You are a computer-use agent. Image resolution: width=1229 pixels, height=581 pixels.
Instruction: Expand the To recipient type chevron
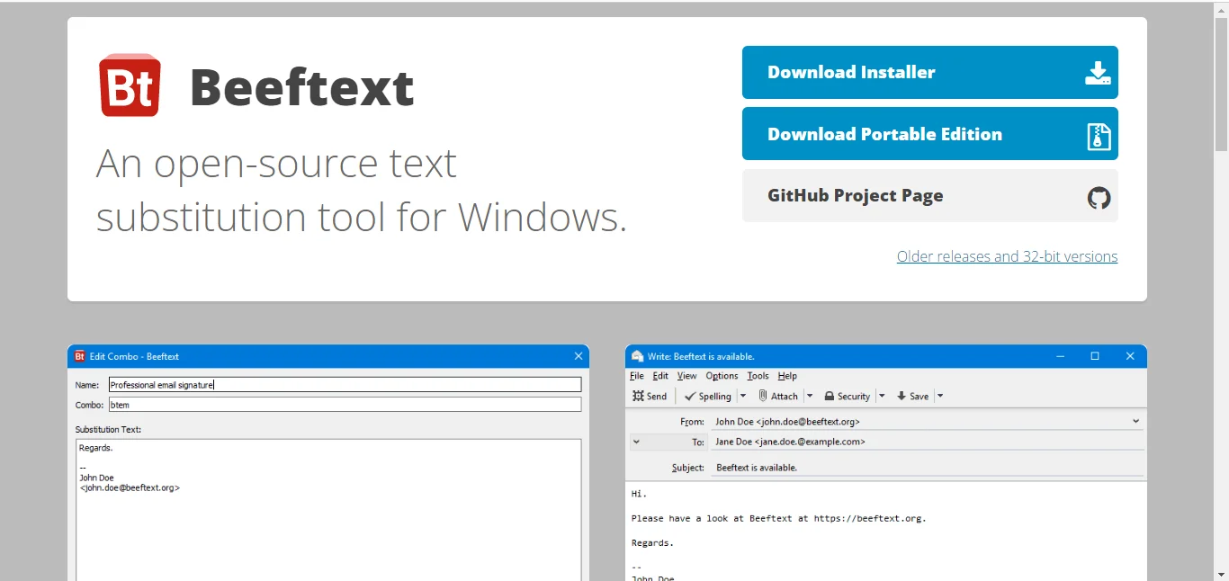point(637,442)
